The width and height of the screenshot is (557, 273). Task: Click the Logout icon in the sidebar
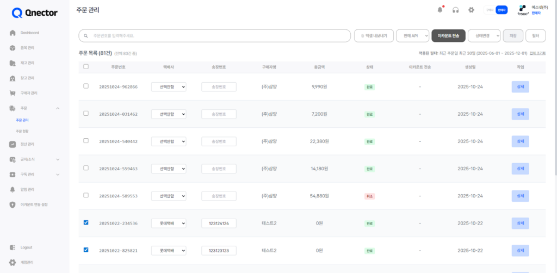(x=13, y=247)
